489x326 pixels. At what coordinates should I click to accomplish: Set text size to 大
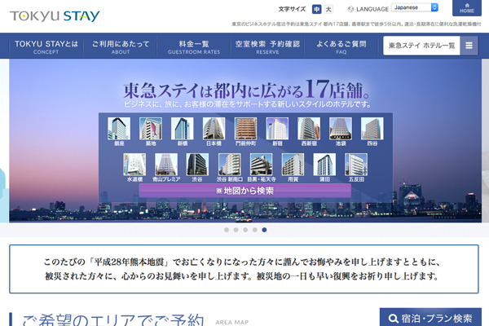pos(328,9)
